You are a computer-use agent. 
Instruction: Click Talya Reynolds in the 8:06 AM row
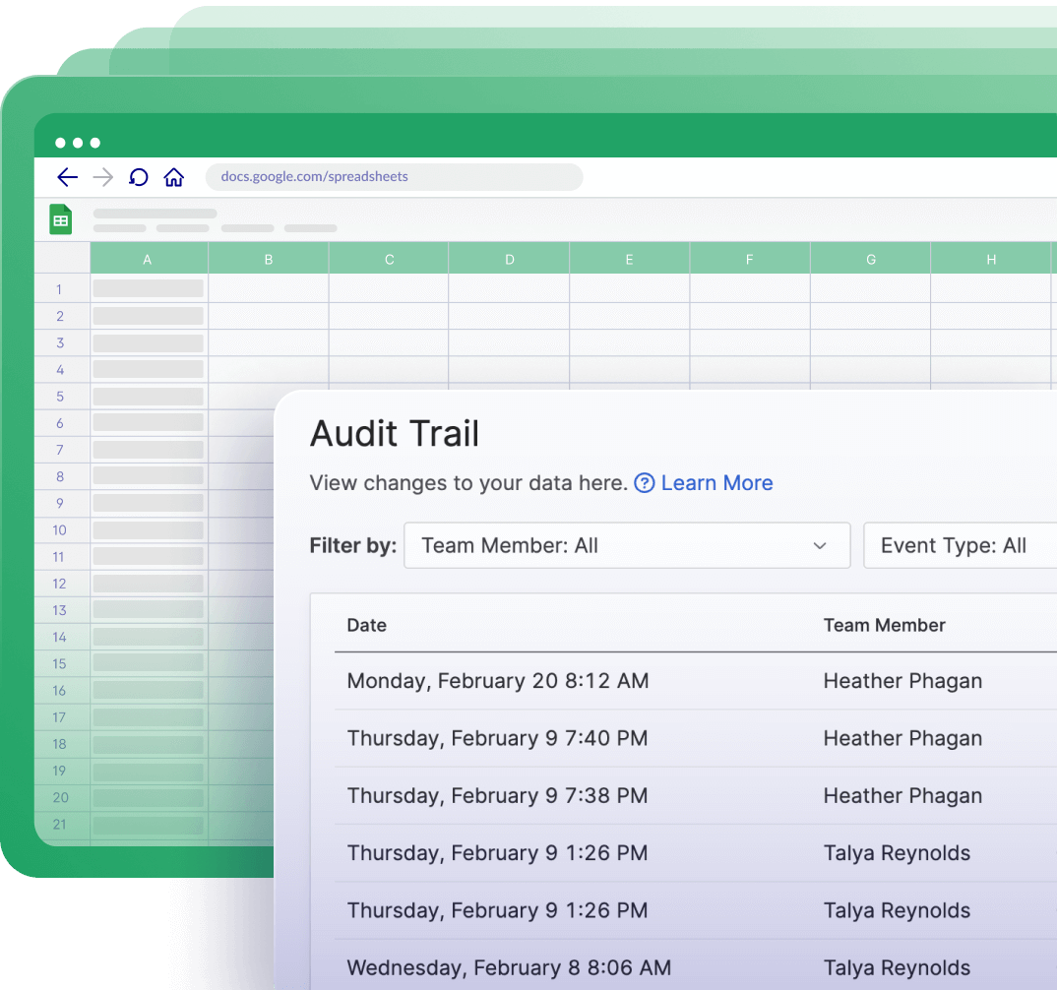pos(897,967)
